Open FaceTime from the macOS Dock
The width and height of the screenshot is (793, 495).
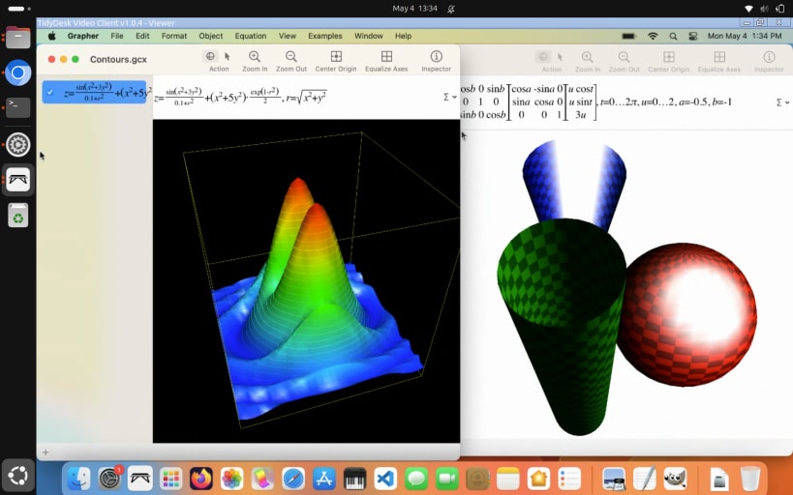[x=447, y=478]
